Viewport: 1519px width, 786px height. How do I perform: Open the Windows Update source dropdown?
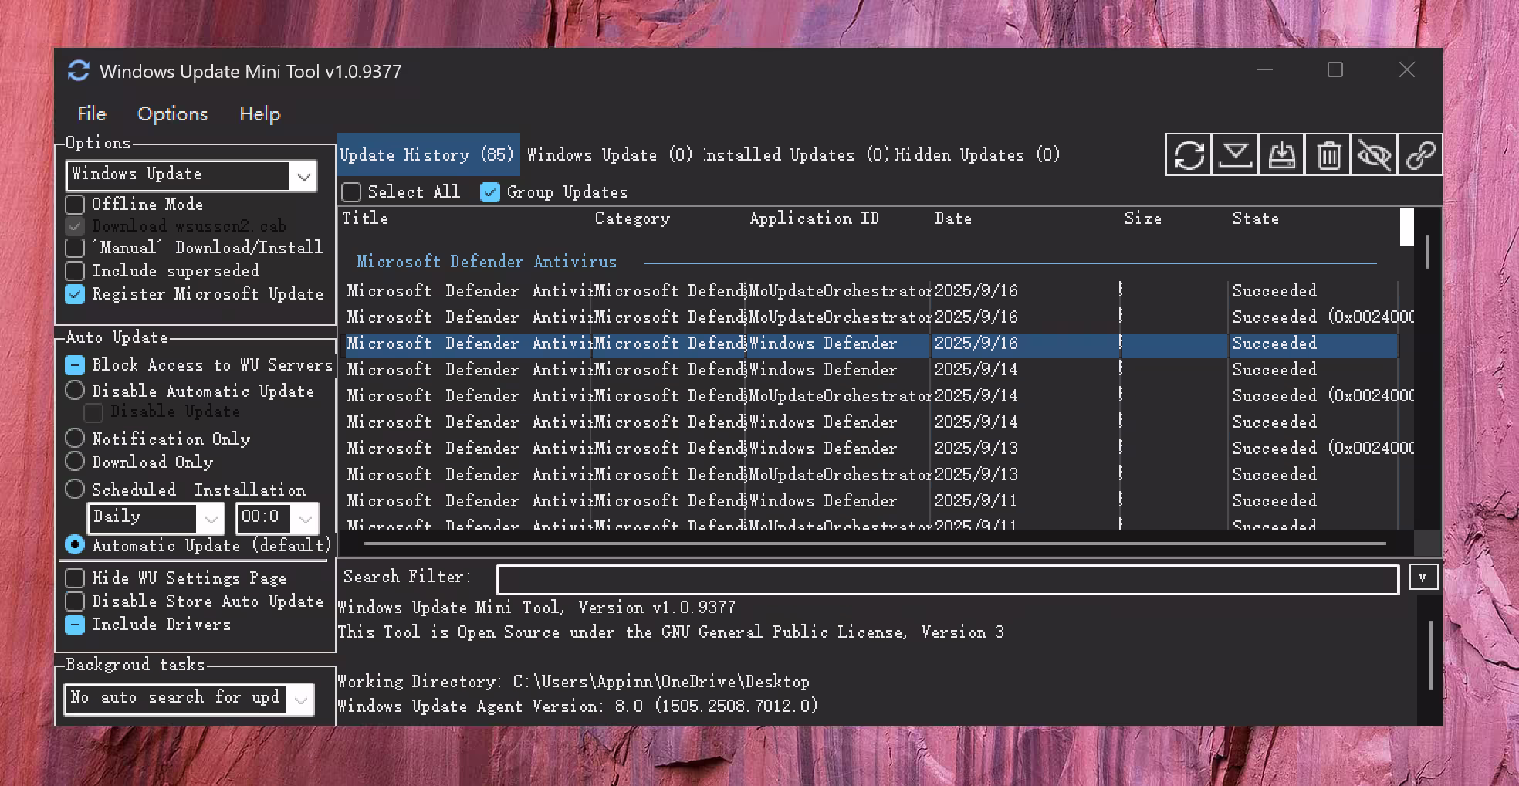pos(303,175)
